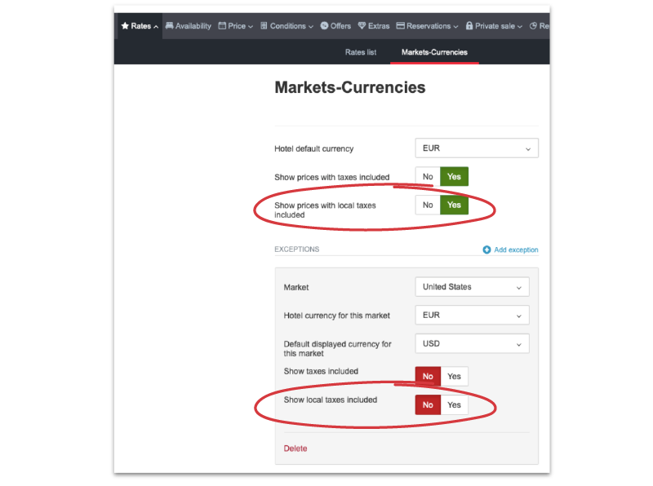Click the Extras gem icon
The height and width of the screenshot is (486, 653).
[x=362, y=26]
